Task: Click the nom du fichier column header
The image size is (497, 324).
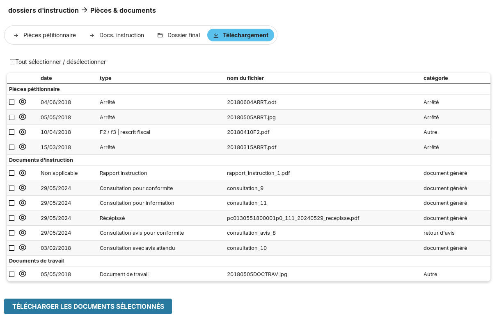Action: click(245, 78)
